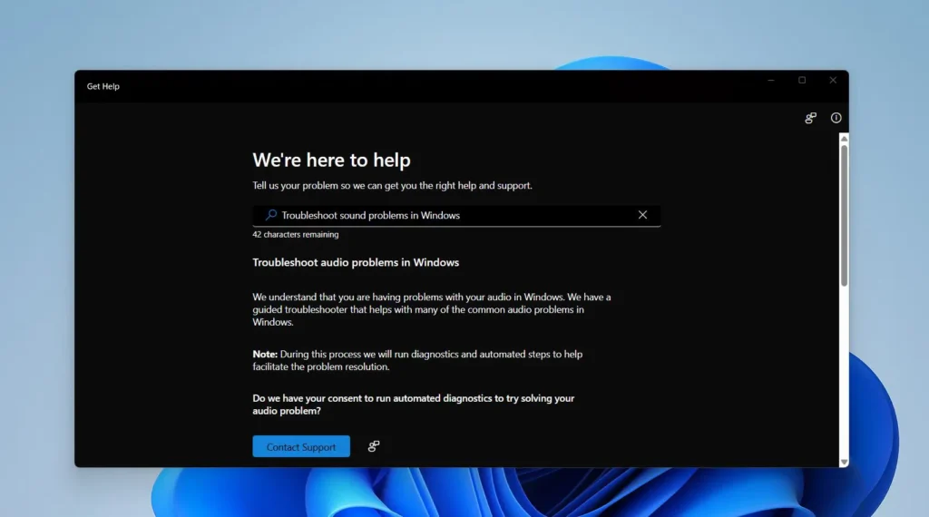Click the feedback icon beside Contact Support
929x517 pixels.
click(374, 446)
